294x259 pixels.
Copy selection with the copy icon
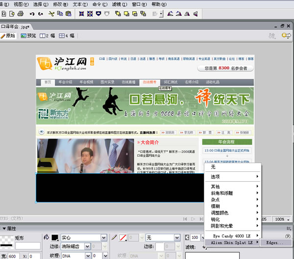pyautogui.click(x=60, y=14)
